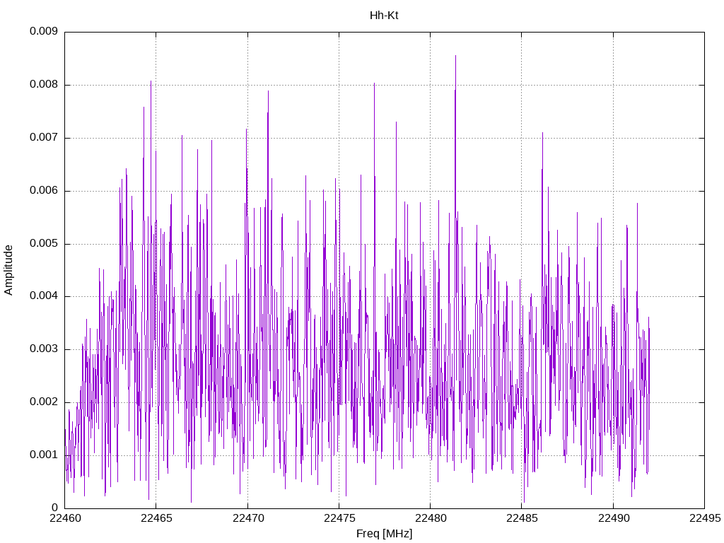Screen dimensions: 724x543
Task: Click the Amplitude y-axis label
Action: click(8, 270)
